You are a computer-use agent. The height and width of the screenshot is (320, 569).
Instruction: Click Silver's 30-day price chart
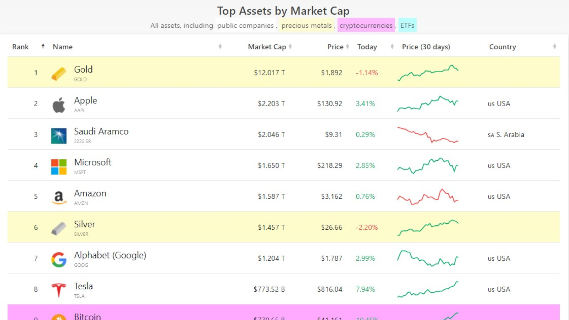[428, 227]
